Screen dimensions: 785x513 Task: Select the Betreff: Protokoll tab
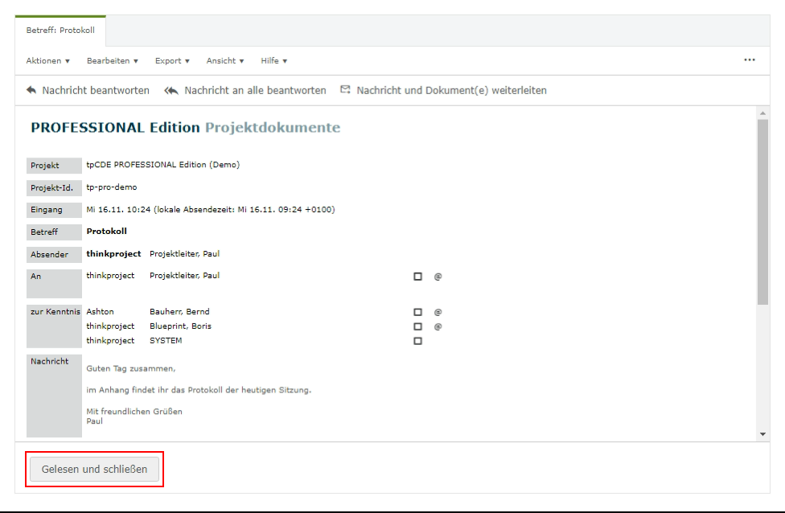[60, 31]
